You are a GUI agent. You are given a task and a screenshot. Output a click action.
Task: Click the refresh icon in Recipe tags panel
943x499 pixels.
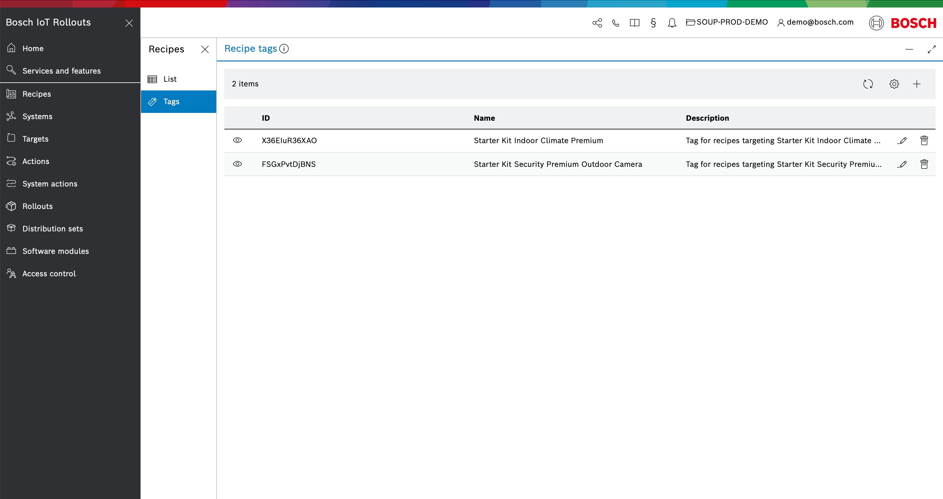click(868, 84)
